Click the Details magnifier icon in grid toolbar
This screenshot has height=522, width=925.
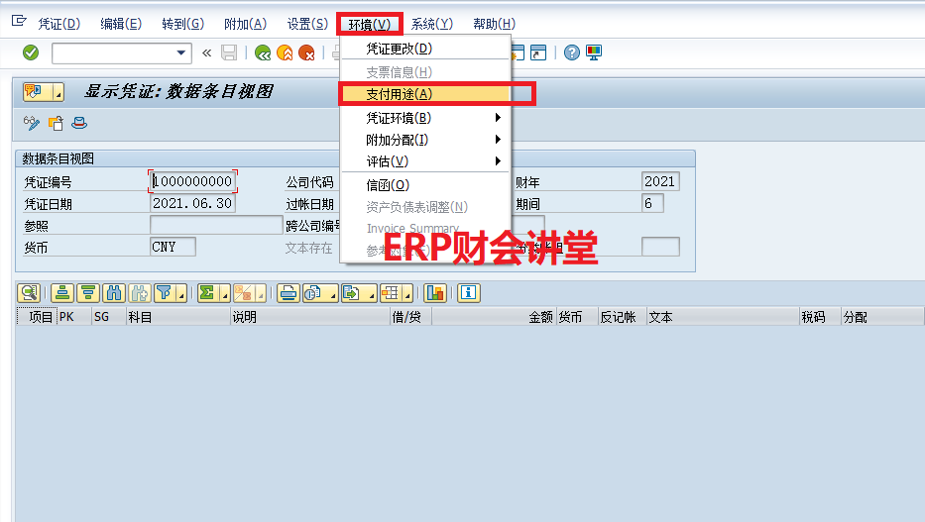click(x=28, y=292)
